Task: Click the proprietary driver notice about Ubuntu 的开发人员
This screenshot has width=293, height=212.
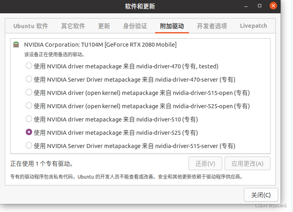Action: (127, 177)
